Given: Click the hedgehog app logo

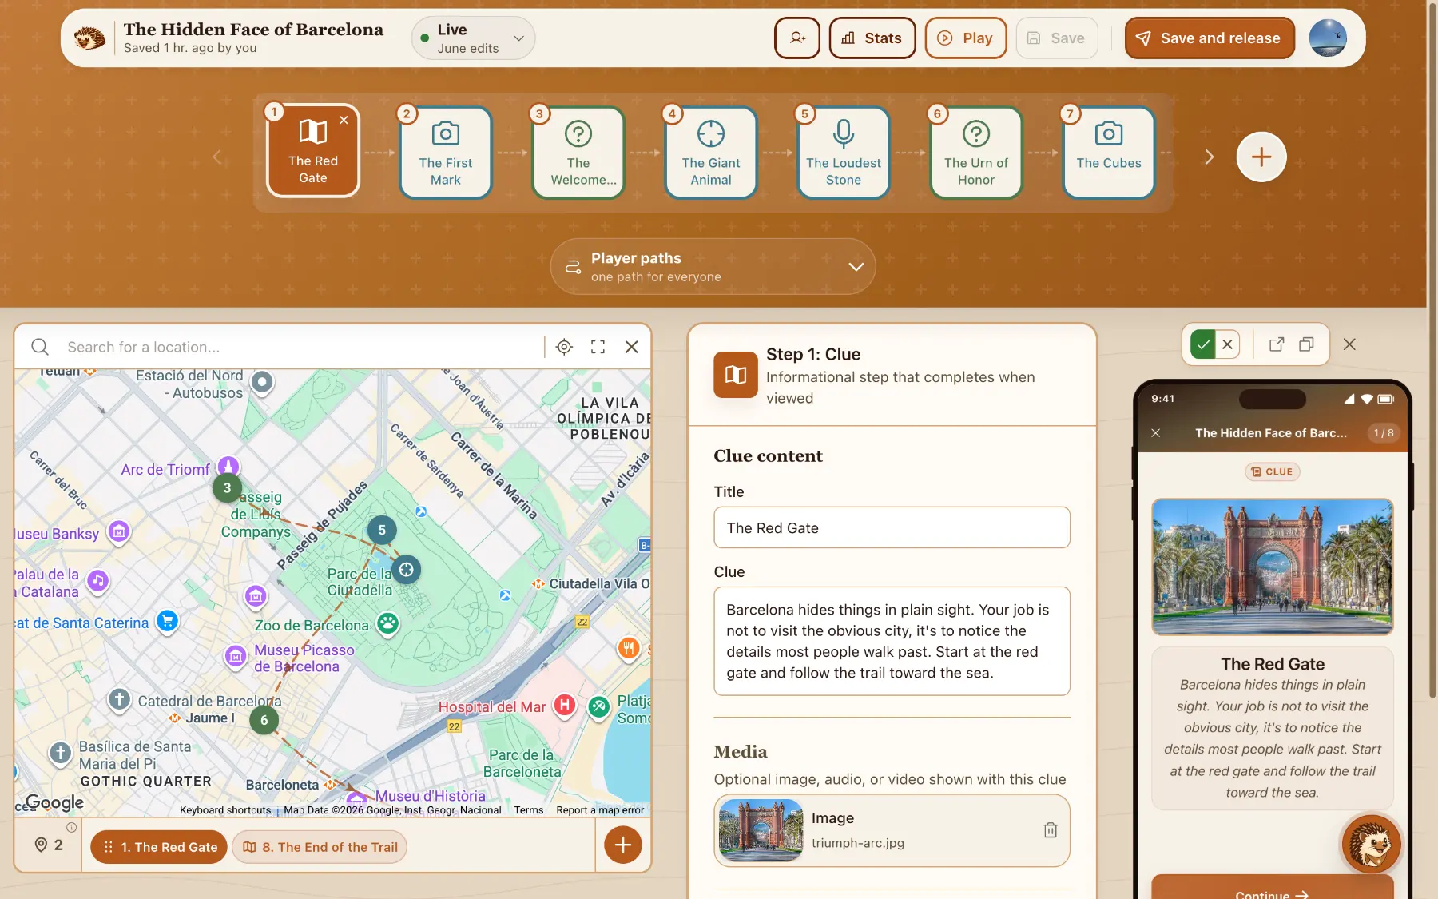Looking at the screenshot, I should click(x=89, y=38).
